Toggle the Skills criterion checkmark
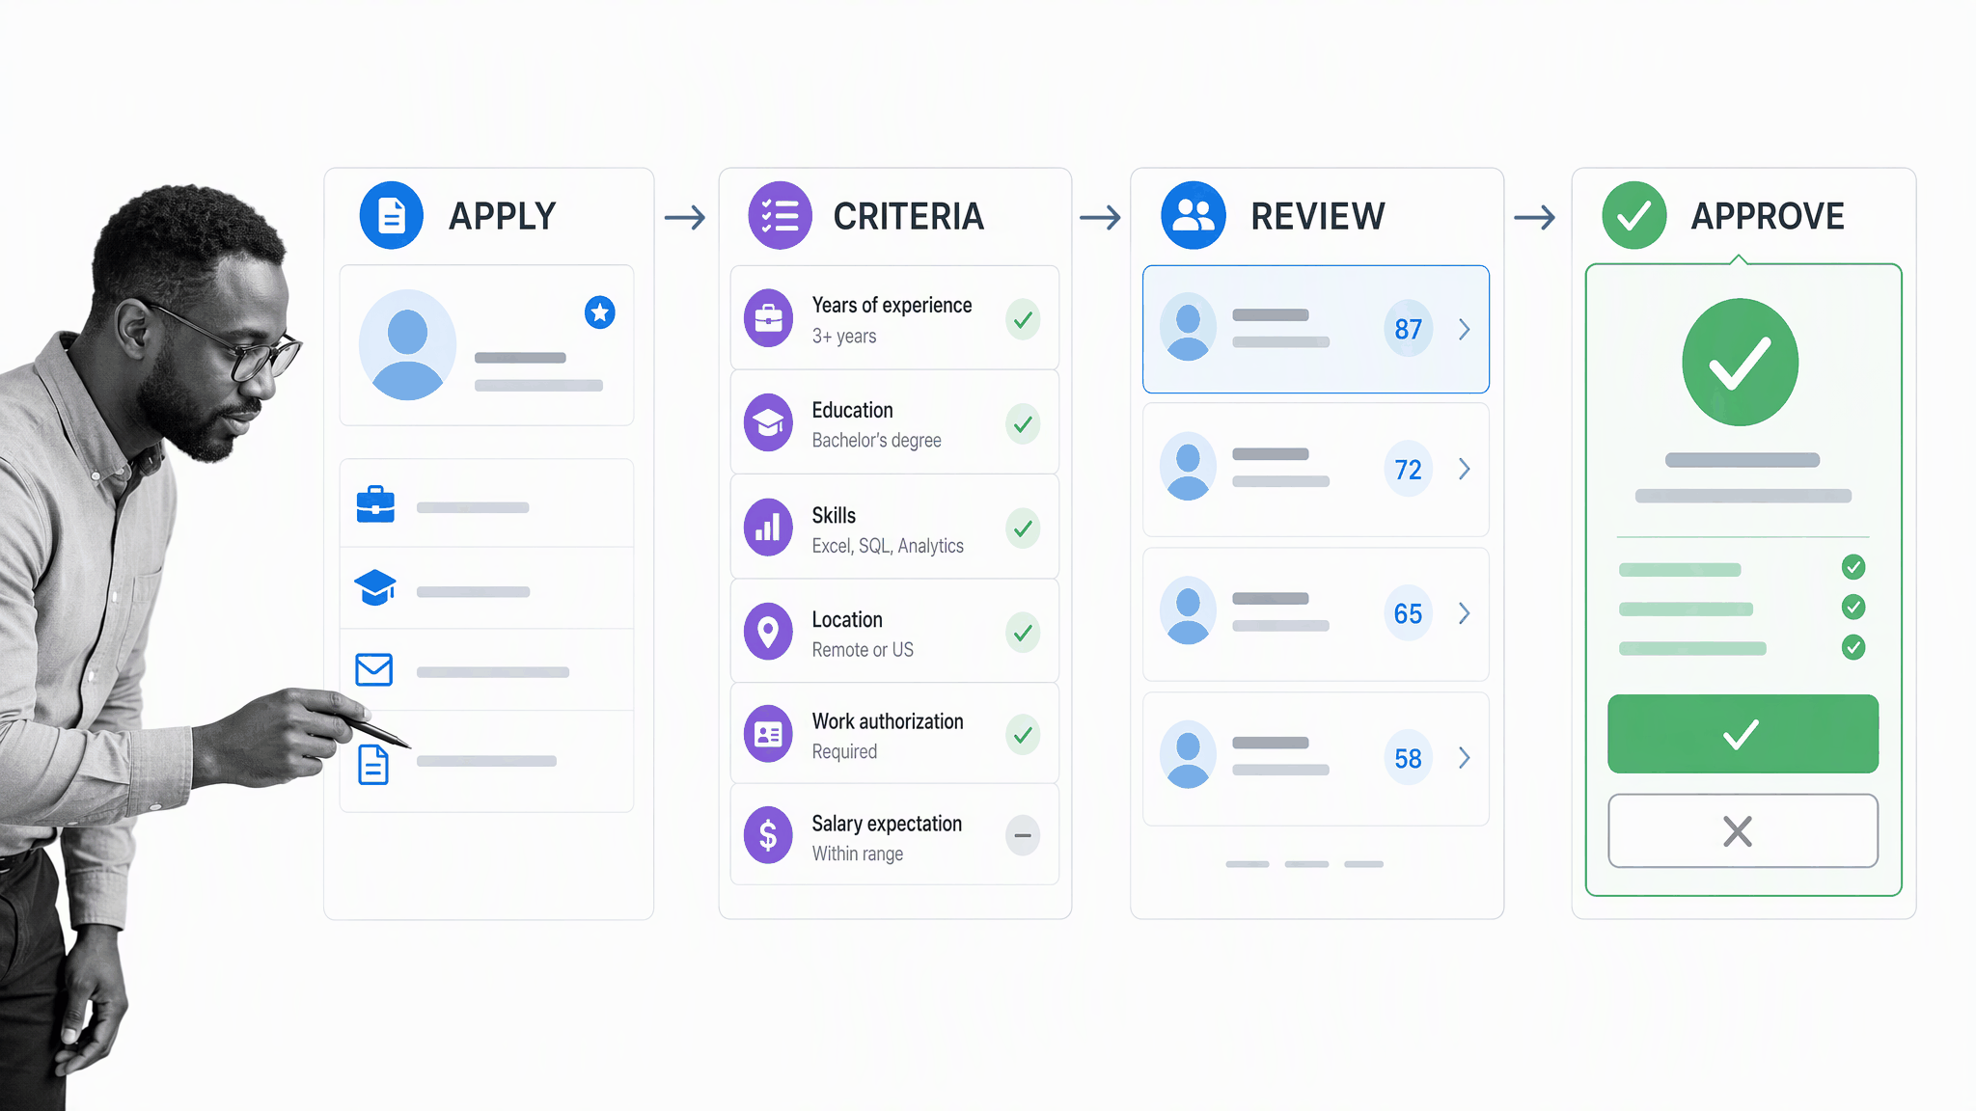Image resolution: width=1976 pixels, height=1111 pixels. (x=1023, y=528)
